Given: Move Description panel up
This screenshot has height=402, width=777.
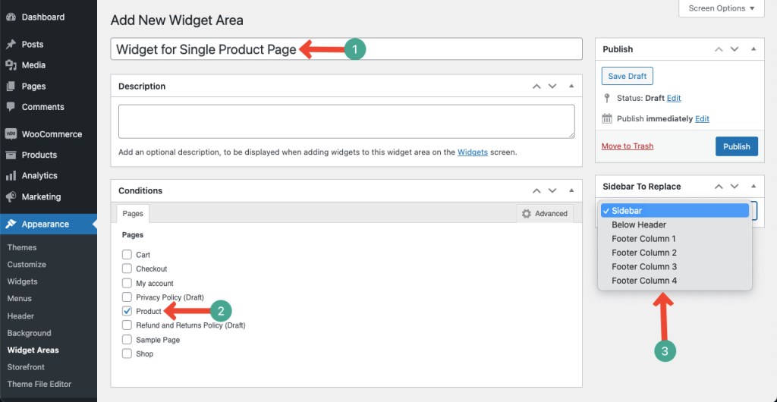Looking at the screenshot, I should point(536,86).
